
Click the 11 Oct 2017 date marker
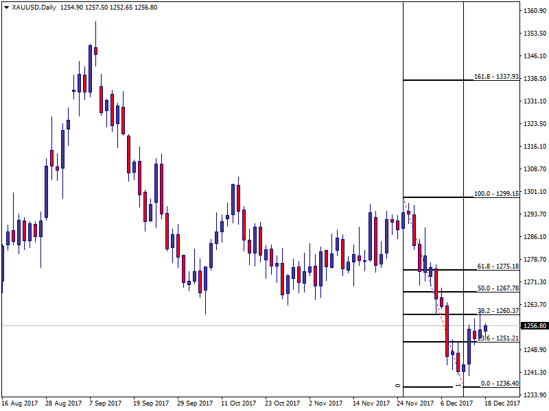point(240,403)
